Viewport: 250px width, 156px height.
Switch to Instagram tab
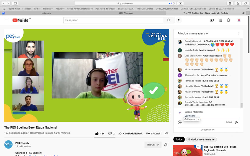click(x=46, y=13)
